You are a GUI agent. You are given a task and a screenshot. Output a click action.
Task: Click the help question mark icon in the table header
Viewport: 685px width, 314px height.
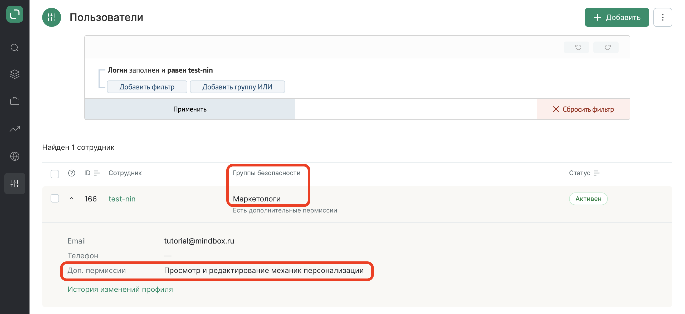point(72,173)
